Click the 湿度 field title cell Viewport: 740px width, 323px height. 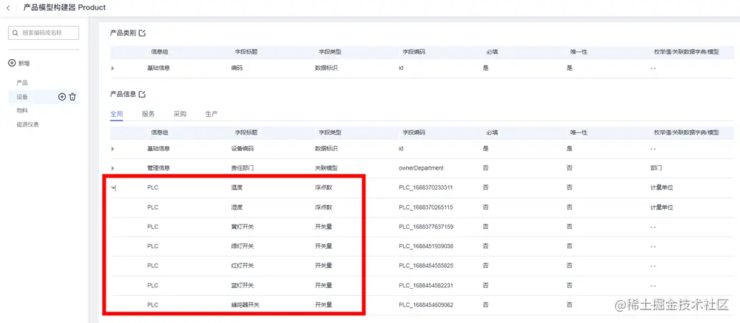pyautogui.click(x=237, y=207)
